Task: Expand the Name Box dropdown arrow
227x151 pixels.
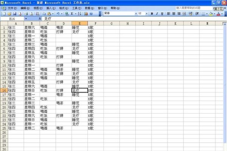Action: (x=26, y=18)
